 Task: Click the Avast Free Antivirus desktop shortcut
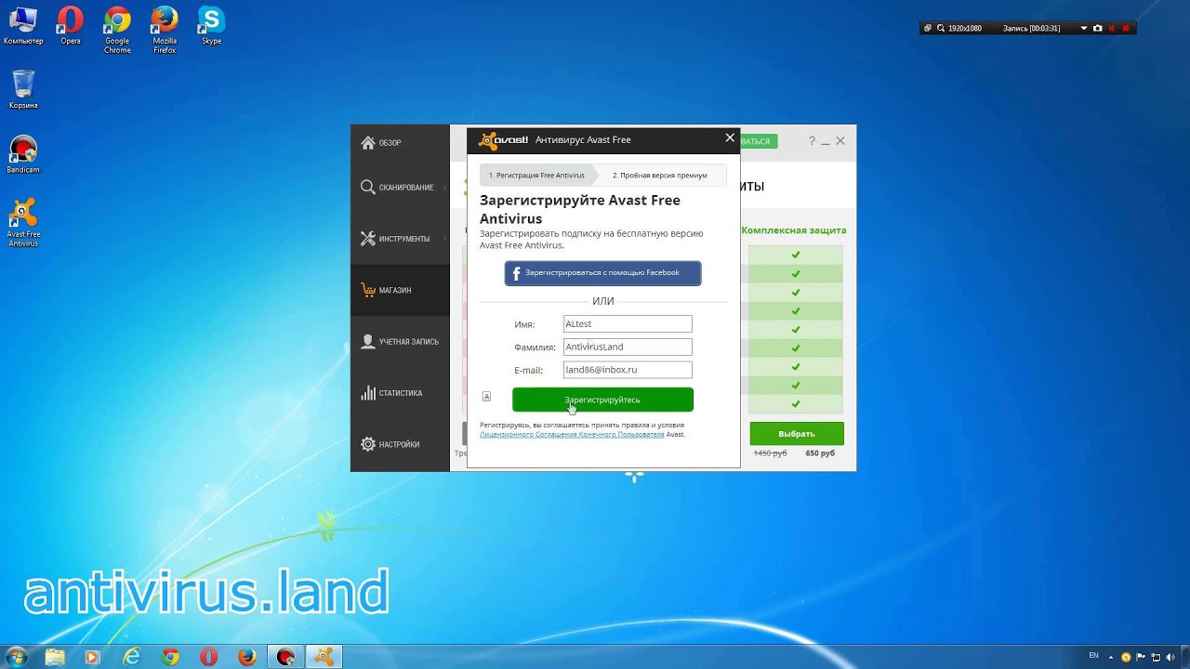23,223
